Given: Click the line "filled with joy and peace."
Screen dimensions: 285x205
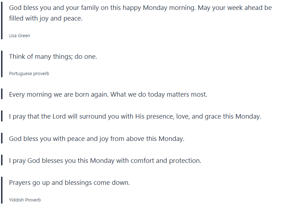Looking at the screenshot, I should point(46,18).
